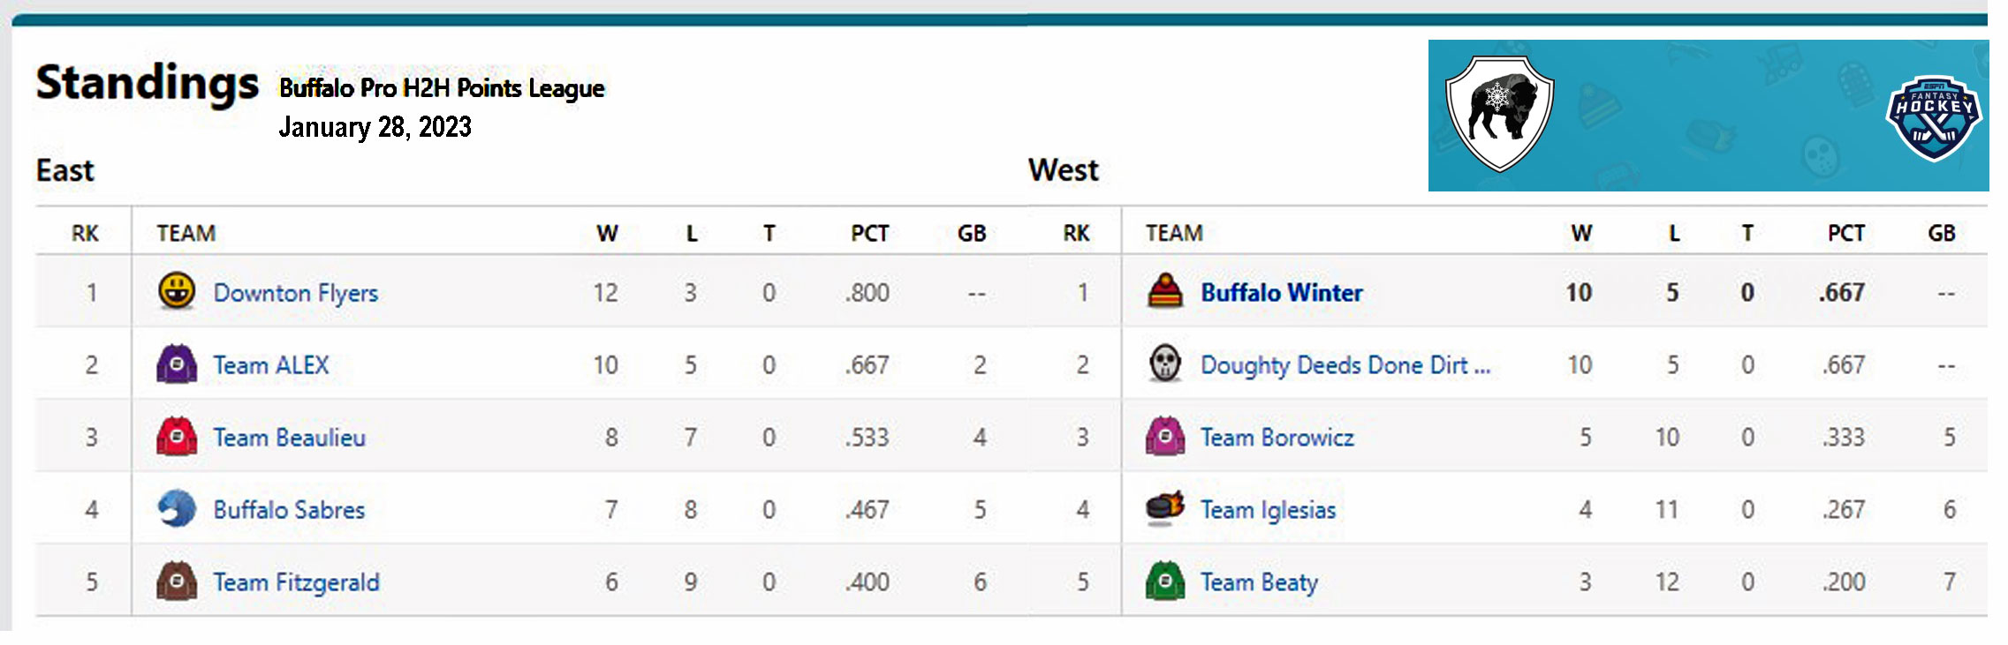Click Team Iglesias flaming puck icon
The height and width of the screenshot is (645, 2008).
coord(1164,508)
